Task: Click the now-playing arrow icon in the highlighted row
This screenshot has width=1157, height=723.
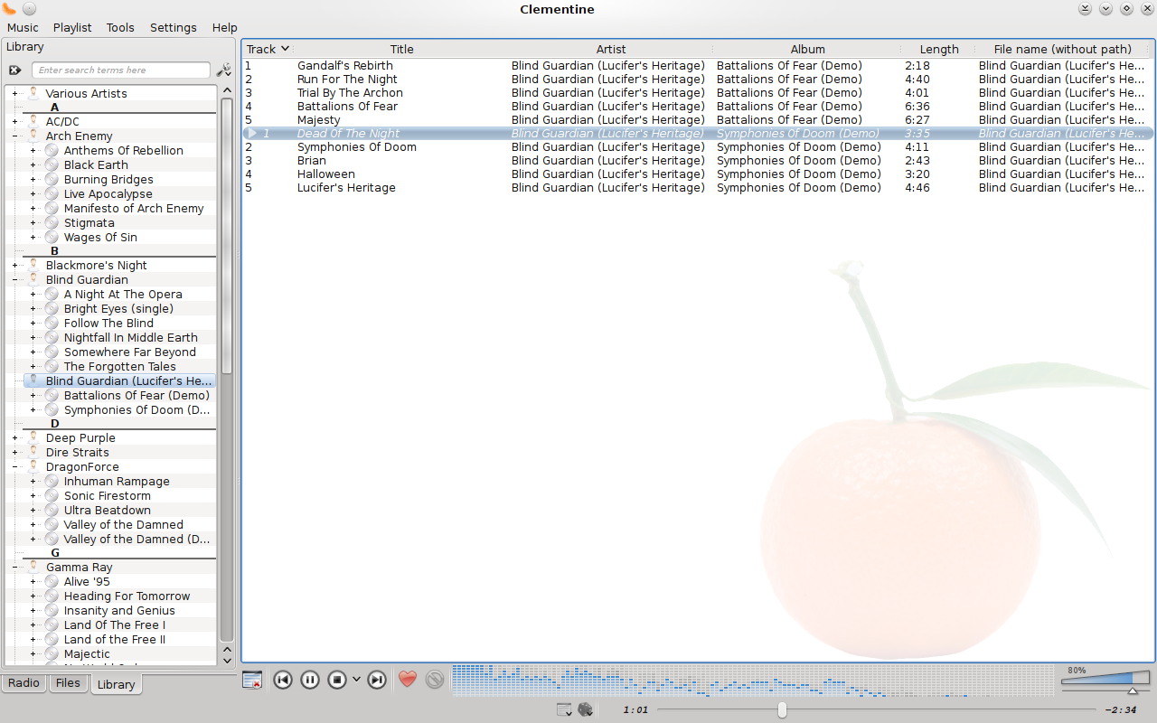Action: coord(252,133)
